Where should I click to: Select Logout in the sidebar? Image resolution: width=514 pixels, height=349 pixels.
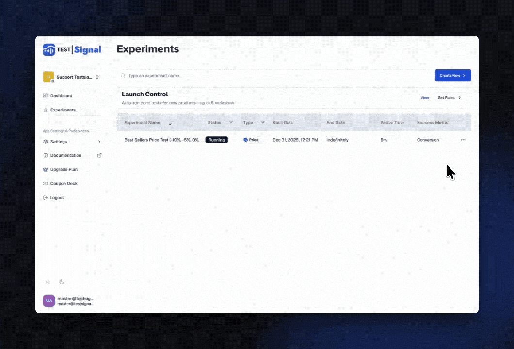click(57, 198)
